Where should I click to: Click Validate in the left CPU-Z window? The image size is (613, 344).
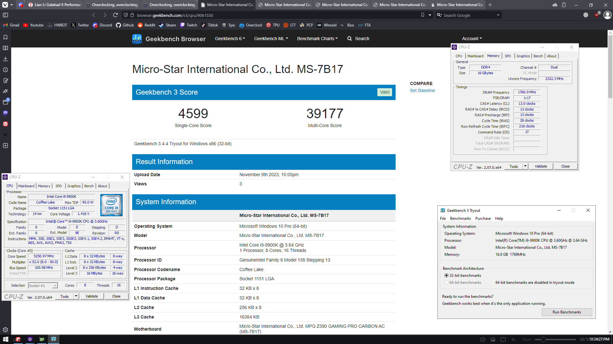point(92,296)
